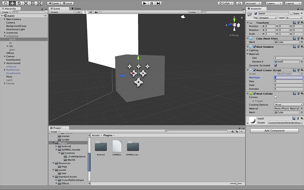Click the Position X field
The height and width of the screenshot is (190, 304).
[x=270, y=26]
